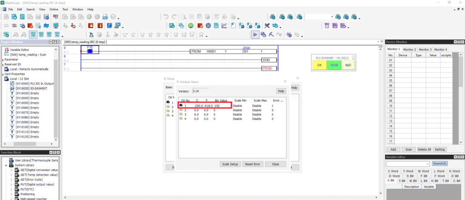465x200 pixels.
Task: Click User Library icon in Function Block
Action: tap(11, 160)
